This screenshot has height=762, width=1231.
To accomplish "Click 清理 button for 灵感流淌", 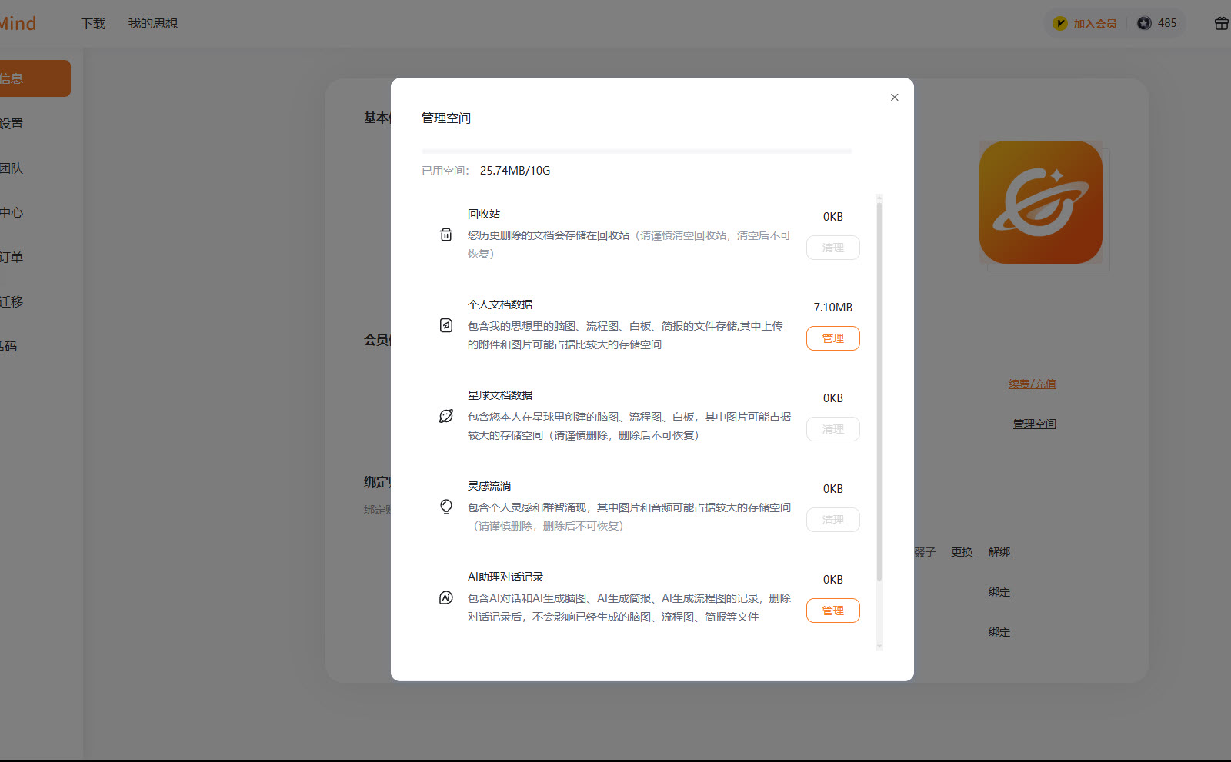I will click(x=833, y=520).
